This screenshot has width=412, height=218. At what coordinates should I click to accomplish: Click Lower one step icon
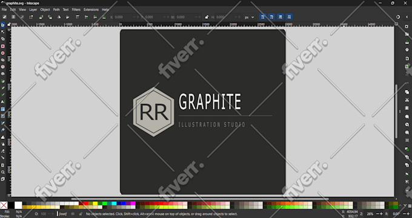(95, 17)
